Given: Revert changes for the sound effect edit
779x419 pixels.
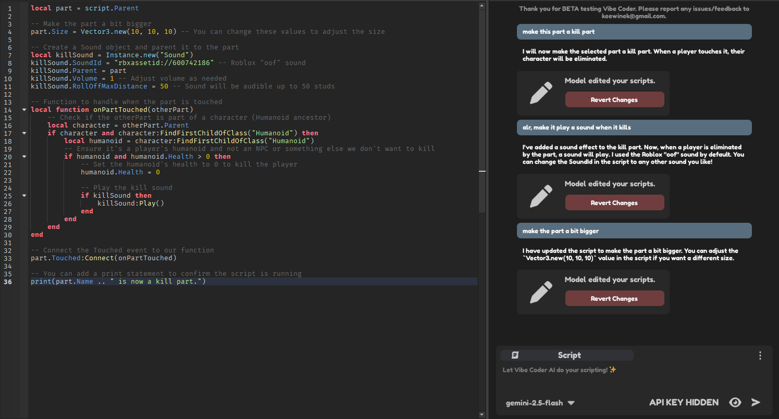Looking at the screenshot, I should (x=614, y=203).
